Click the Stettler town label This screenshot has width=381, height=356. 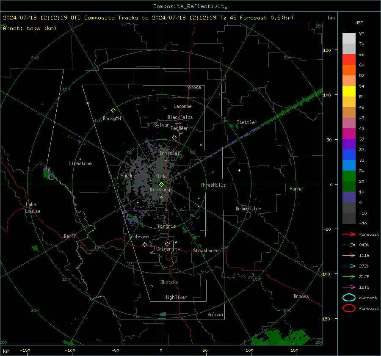pos(247,122)
